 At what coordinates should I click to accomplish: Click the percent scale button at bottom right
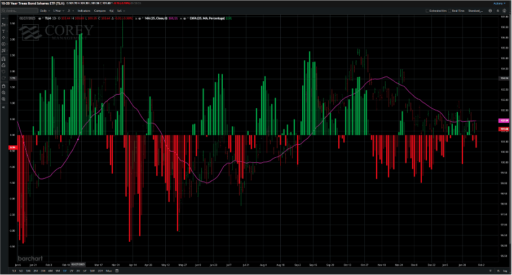click(x=498, y=270)
